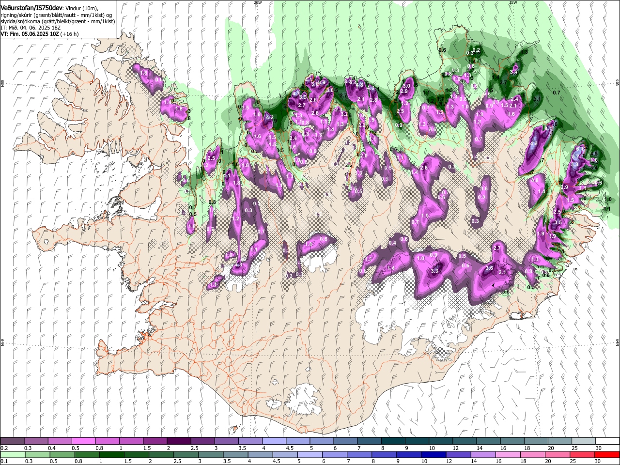Click the 15W longitude label

pyautogui.click(x=513, y=2)
